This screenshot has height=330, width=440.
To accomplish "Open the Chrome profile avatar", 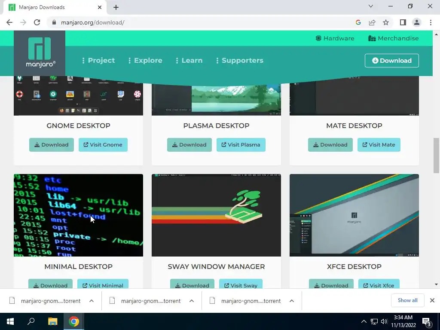I will (x=417, y=22).
